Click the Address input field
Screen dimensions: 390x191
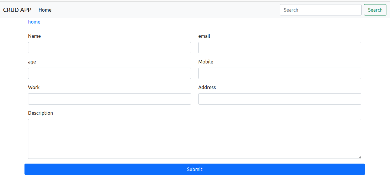(x=280, y=99)
